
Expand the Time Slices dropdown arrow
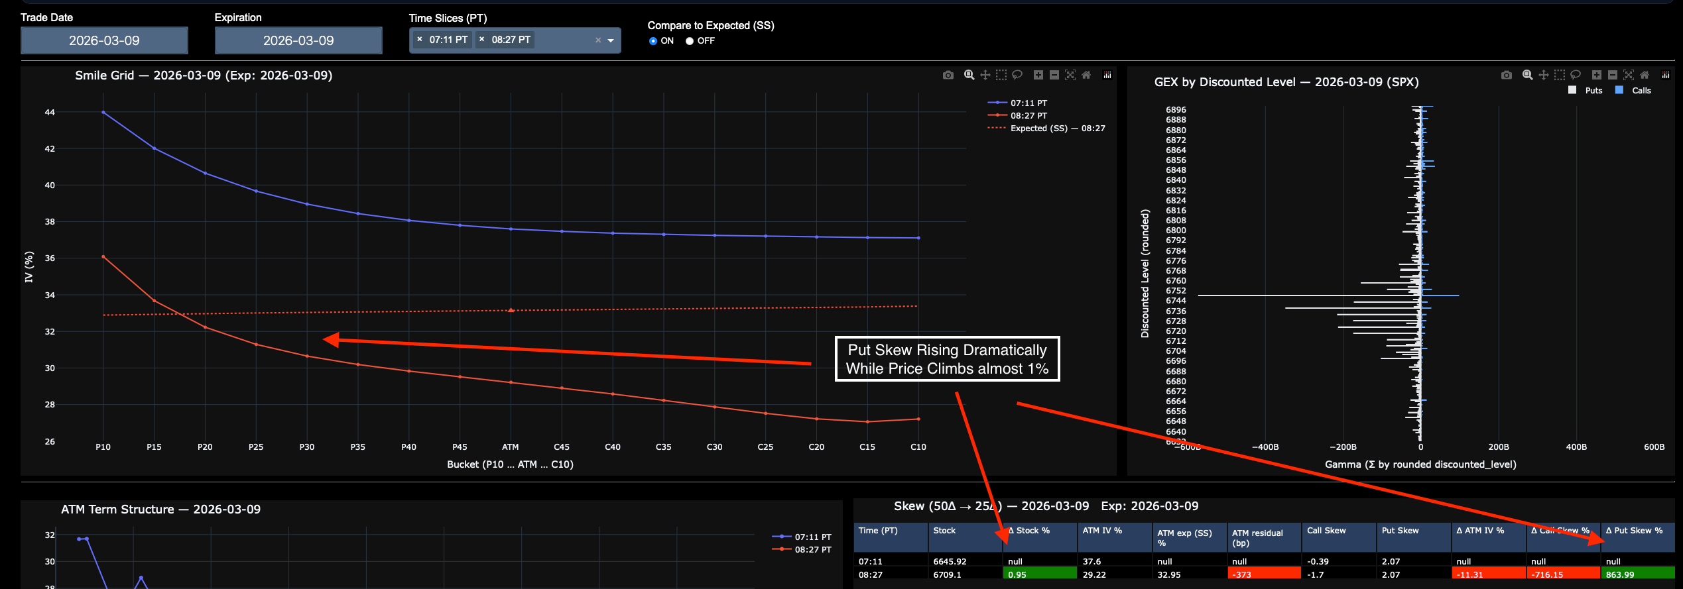[611, 40]
